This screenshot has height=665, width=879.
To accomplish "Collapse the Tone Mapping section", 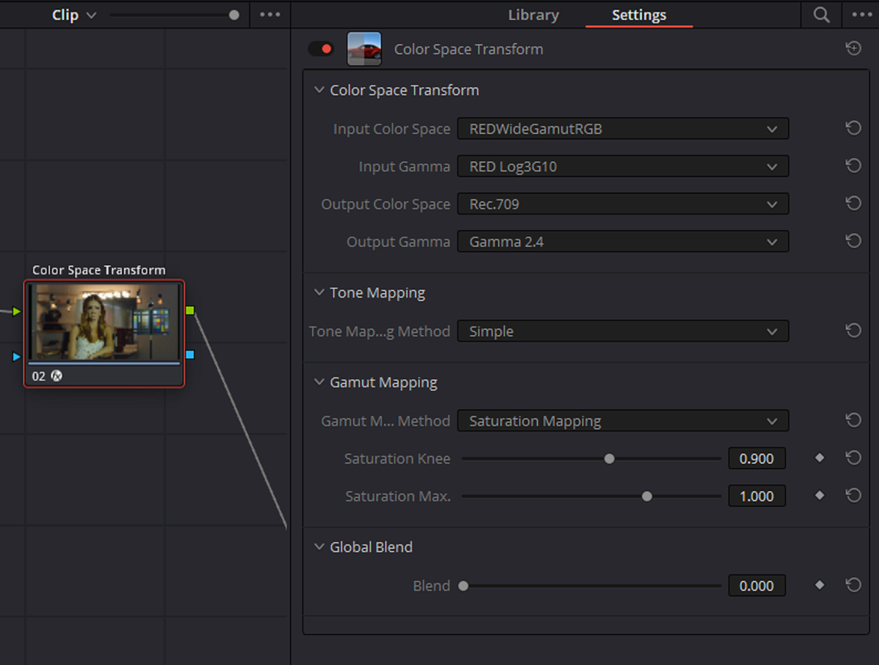I will click(319, 292).
